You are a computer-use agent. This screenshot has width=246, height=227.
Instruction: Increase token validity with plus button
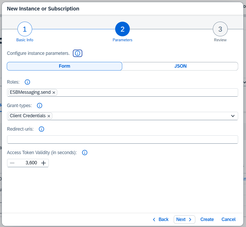coord(44,163)
